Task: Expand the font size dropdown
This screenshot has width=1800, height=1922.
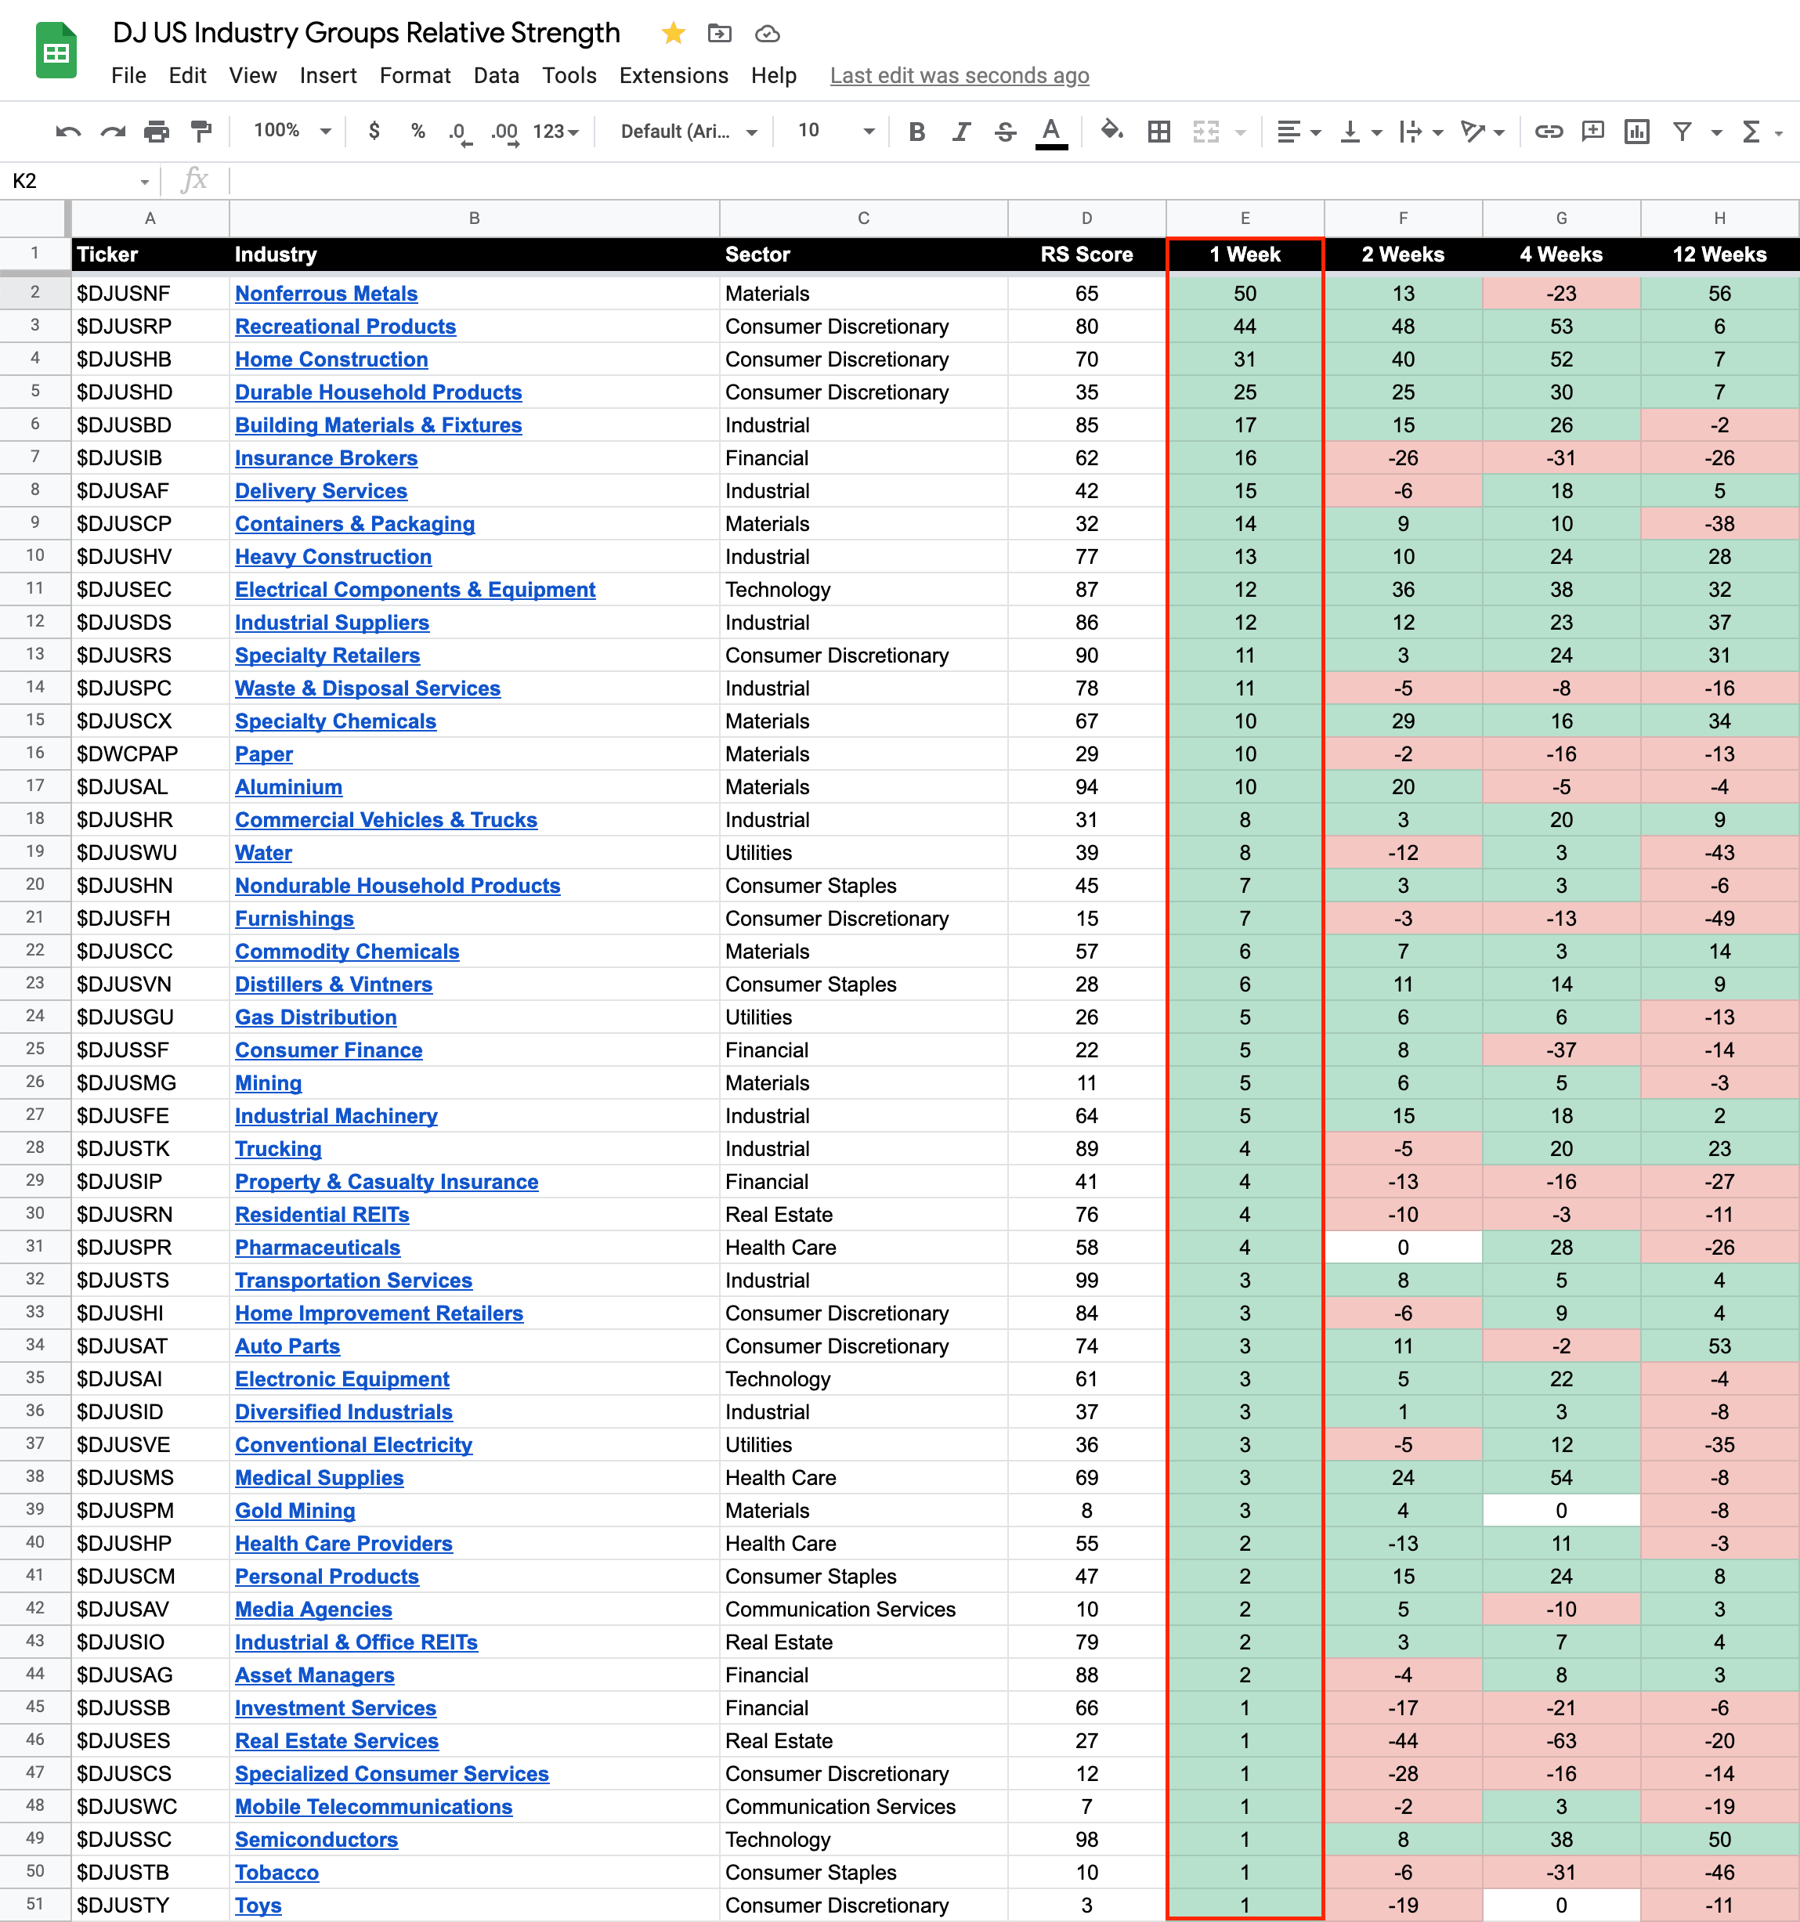Action: tap(867, 132)
